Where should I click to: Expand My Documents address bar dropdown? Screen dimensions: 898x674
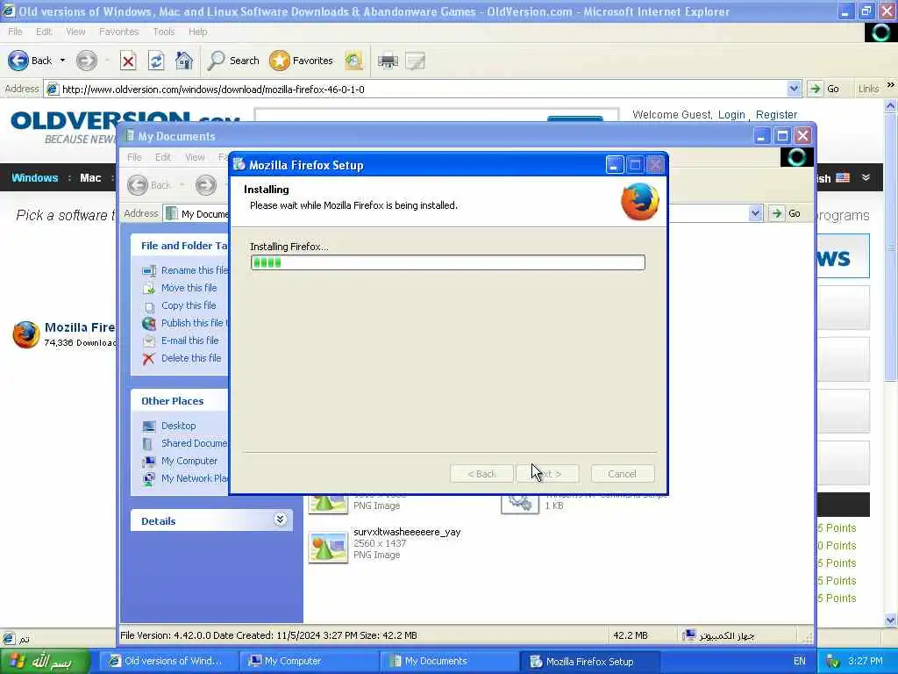pos(755,213)
